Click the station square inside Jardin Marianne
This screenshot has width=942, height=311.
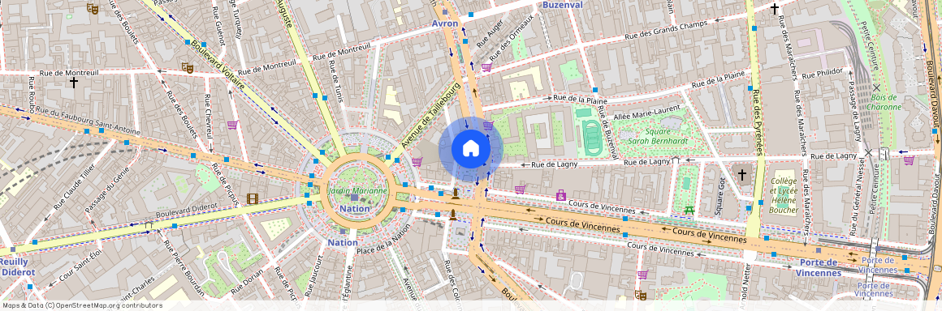pos(354,197)
